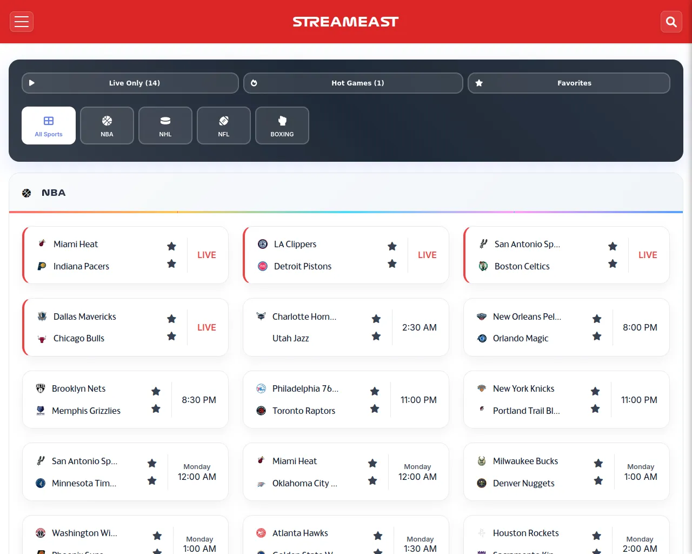Image resolution: width=692 pixels, height=554 pixels.
Task: Open the Dallas Mavericks vs Chicago Bulls game
Action: coord(97,327)
